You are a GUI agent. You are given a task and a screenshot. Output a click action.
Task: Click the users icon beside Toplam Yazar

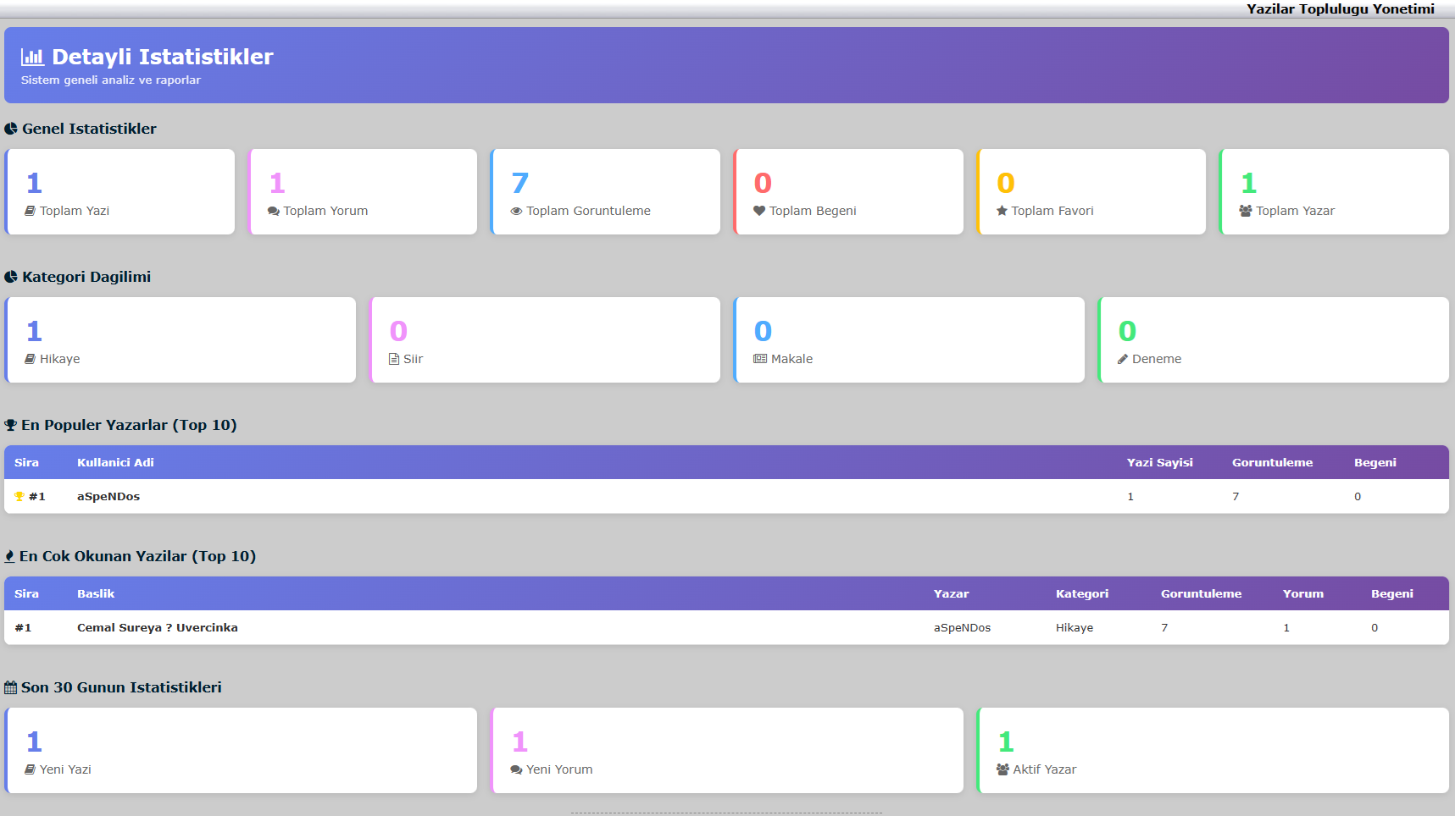(x=1245, y=211)
